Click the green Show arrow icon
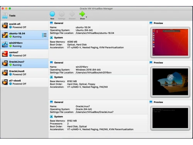Screen dimensions: 193x145 point(82,14)
